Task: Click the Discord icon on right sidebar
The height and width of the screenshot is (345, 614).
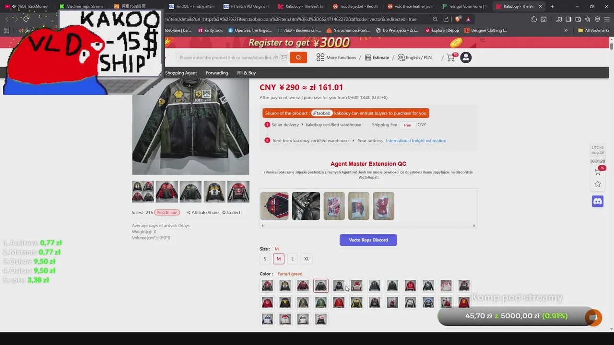Action: (x=598, y=201)
